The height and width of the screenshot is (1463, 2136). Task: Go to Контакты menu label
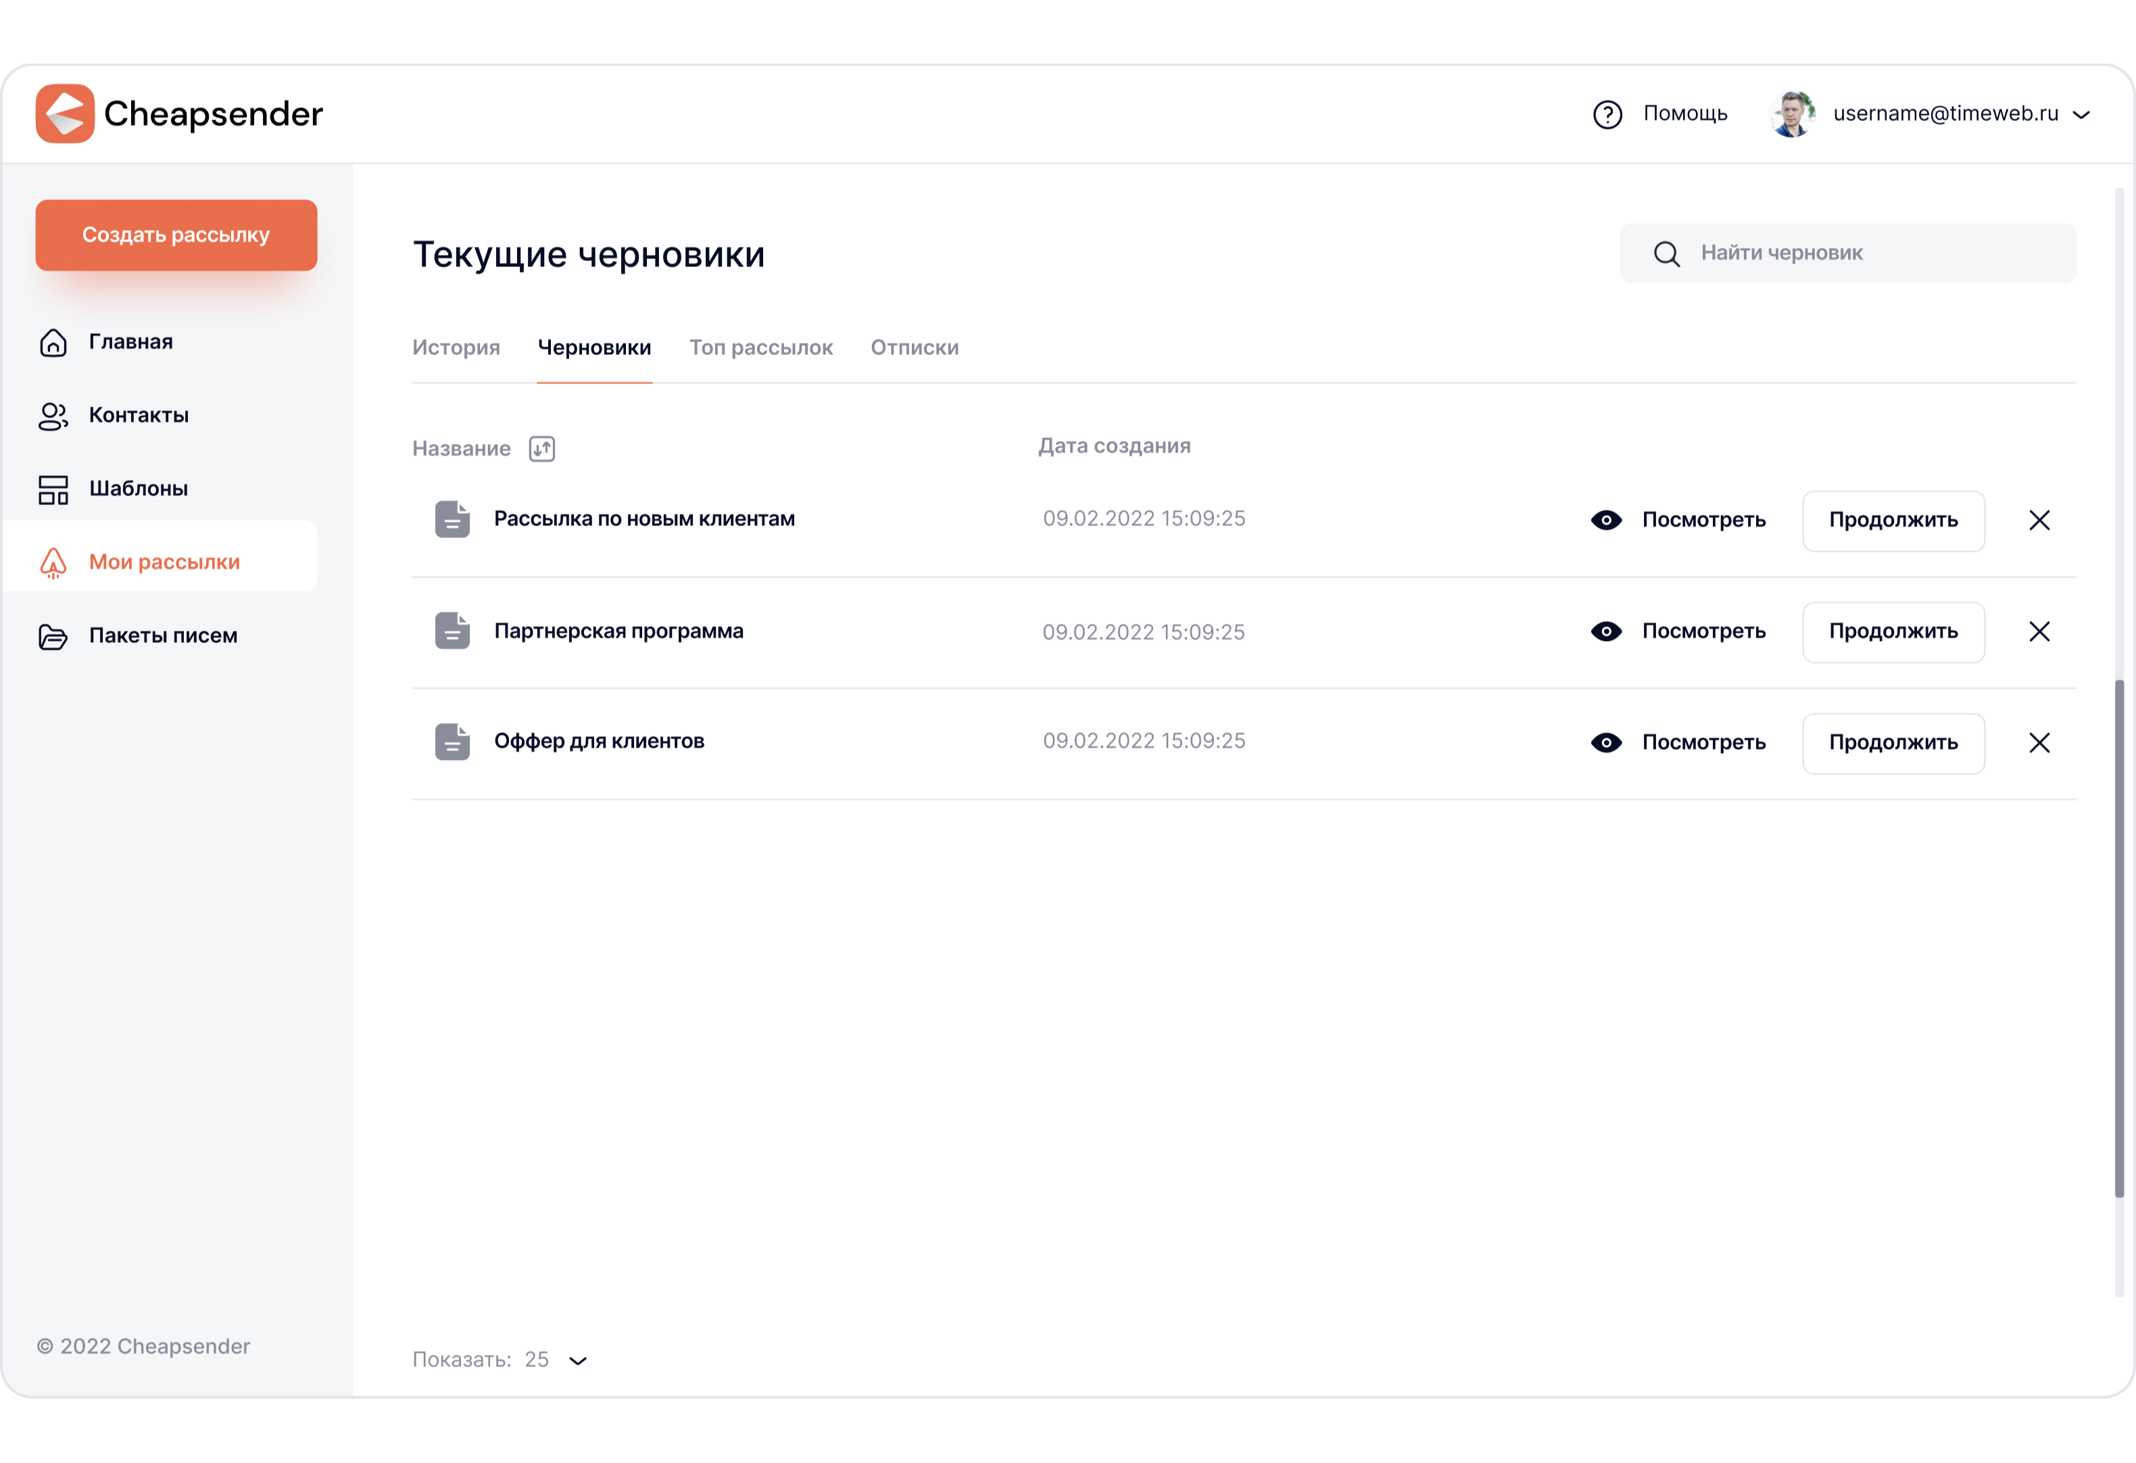(139, 416)
